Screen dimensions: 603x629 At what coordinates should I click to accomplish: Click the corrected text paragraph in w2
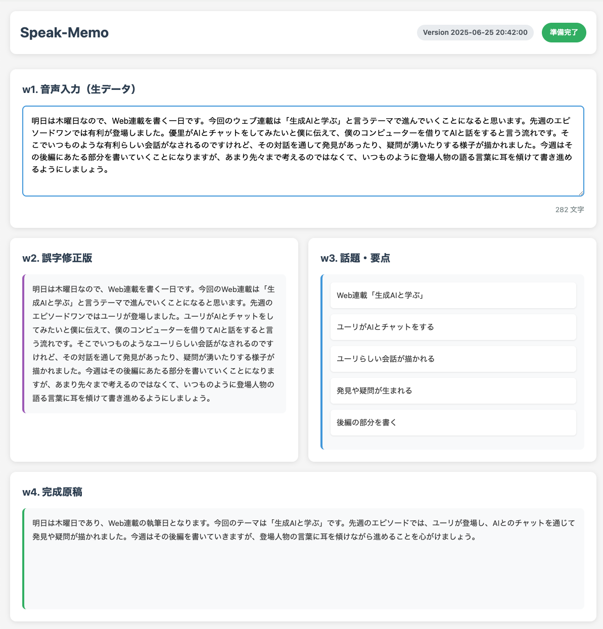pyautogui.click(x=154, y=344)
